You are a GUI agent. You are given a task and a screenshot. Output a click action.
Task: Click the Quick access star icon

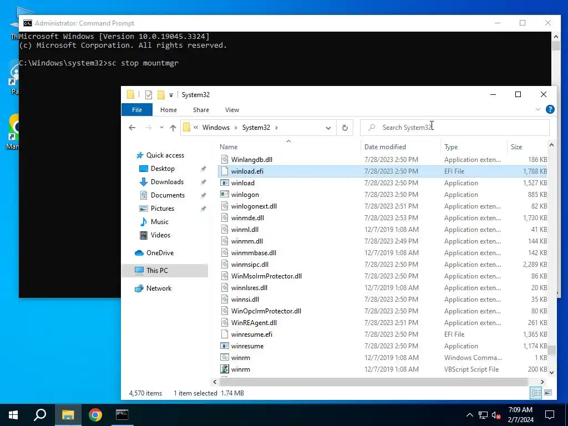coord(140,155)
